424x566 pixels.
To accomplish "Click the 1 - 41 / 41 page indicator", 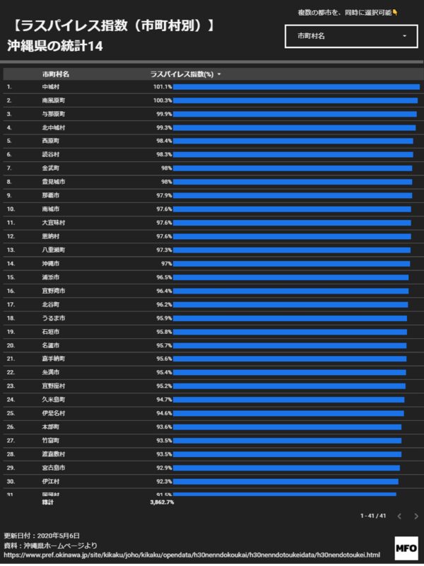I will click(373, 516).
